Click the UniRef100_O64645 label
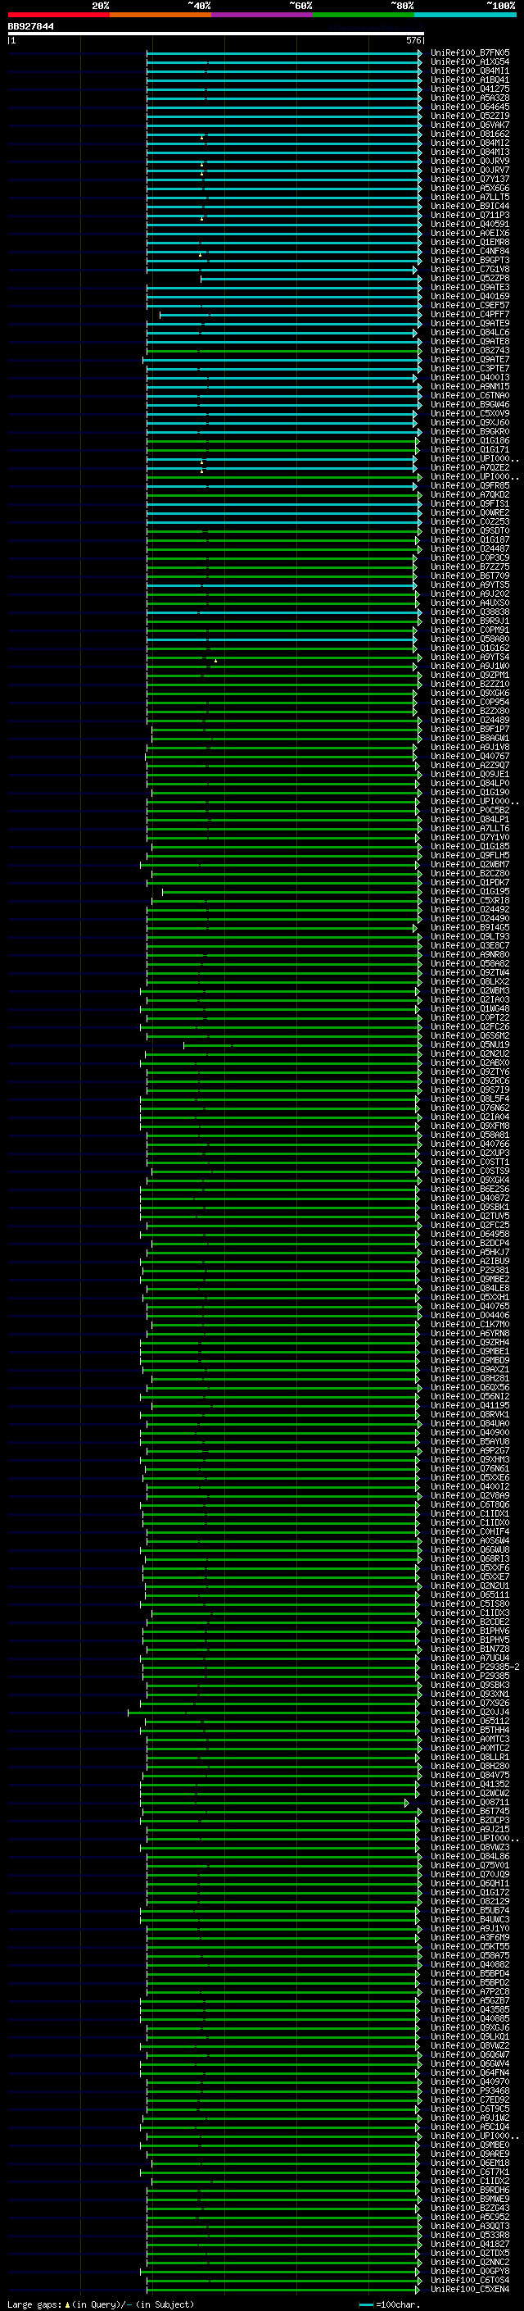 pyautogui.click(x=470, y=107)
